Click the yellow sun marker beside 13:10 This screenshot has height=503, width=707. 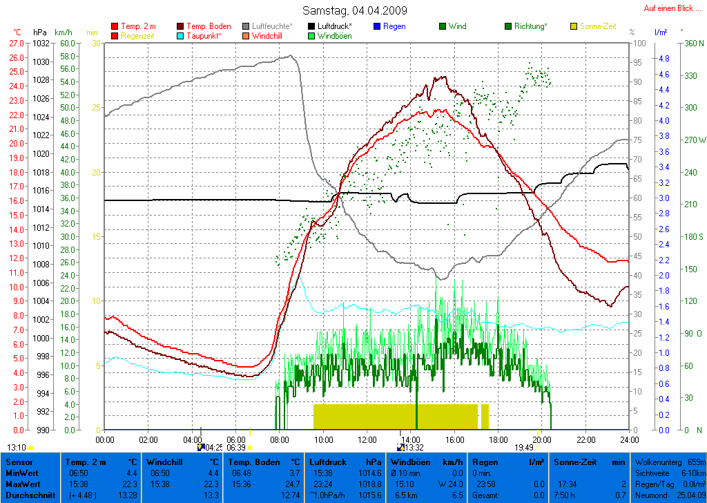(30, 448)
